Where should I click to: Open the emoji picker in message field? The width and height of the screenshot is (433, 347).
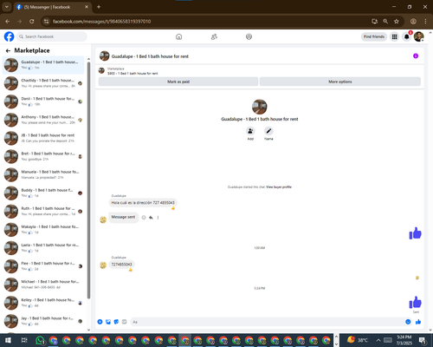408,322
